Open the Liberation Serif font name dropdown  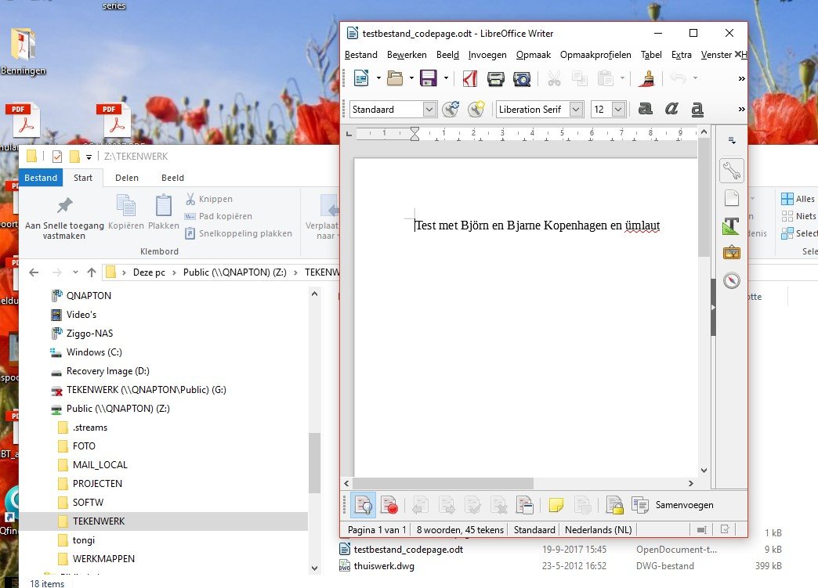coord(577,110)
